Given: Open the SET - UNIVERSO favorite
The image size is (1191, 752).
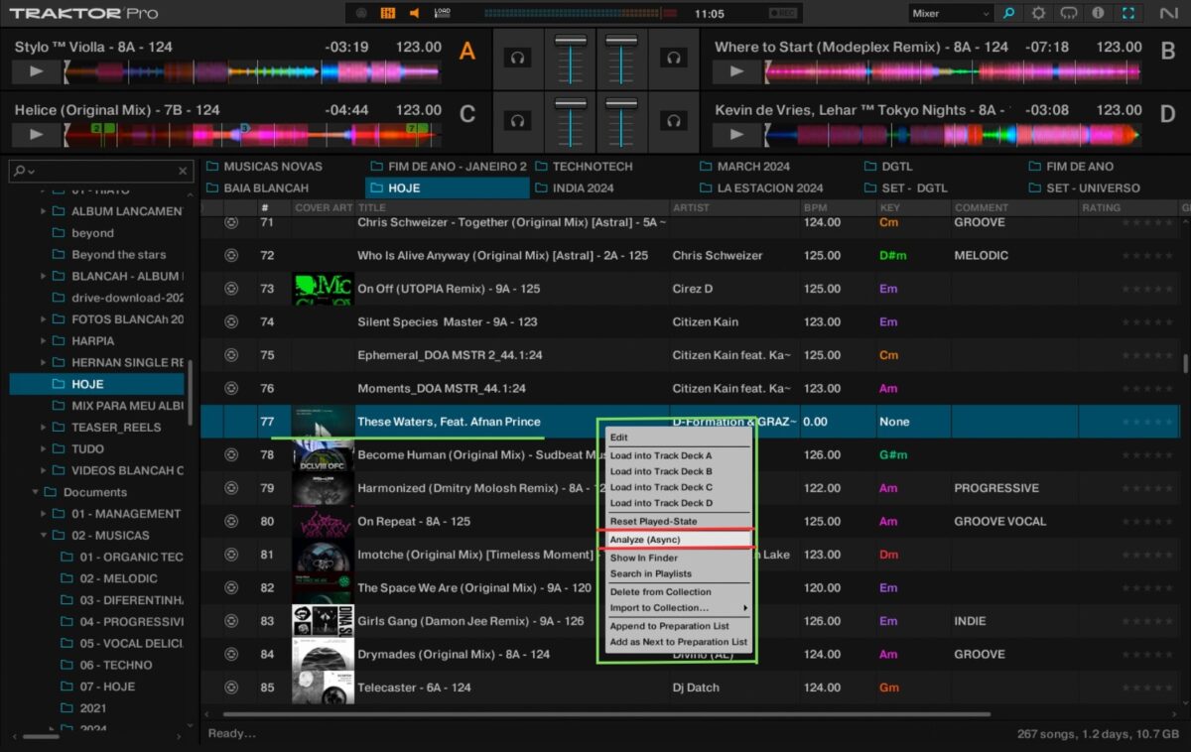Looking at the screenshot, I should (x=1084, y=188).
